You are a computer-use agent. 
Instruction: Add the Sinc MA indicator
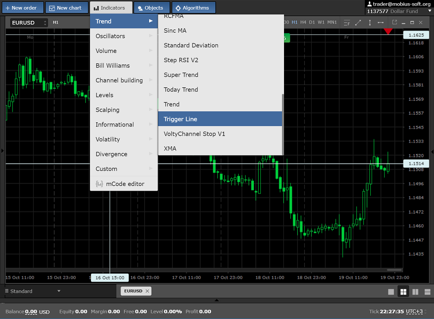pos(220,30)
